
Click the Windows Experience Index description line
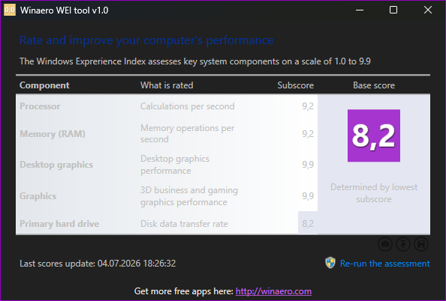195,61
